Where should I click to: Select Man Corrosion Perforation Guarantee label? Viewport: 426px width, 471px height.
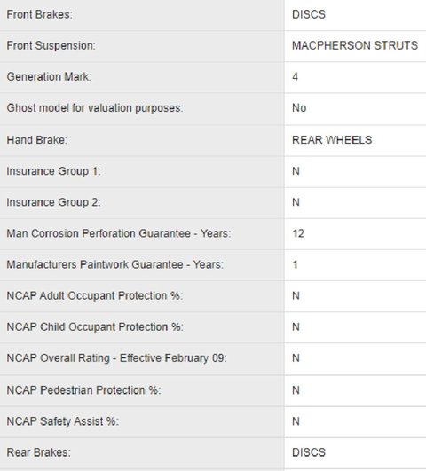[x=119, y=233]
